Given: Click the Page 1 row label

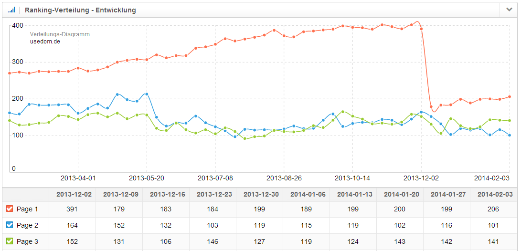Looking at the screenshot, I should click(27, 209).
